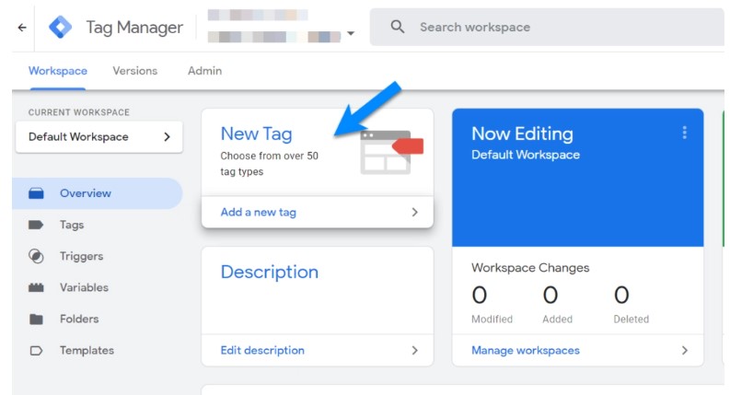The image size is (730, 395).
Task: Click the Edit description link
Action: [262, 350]
